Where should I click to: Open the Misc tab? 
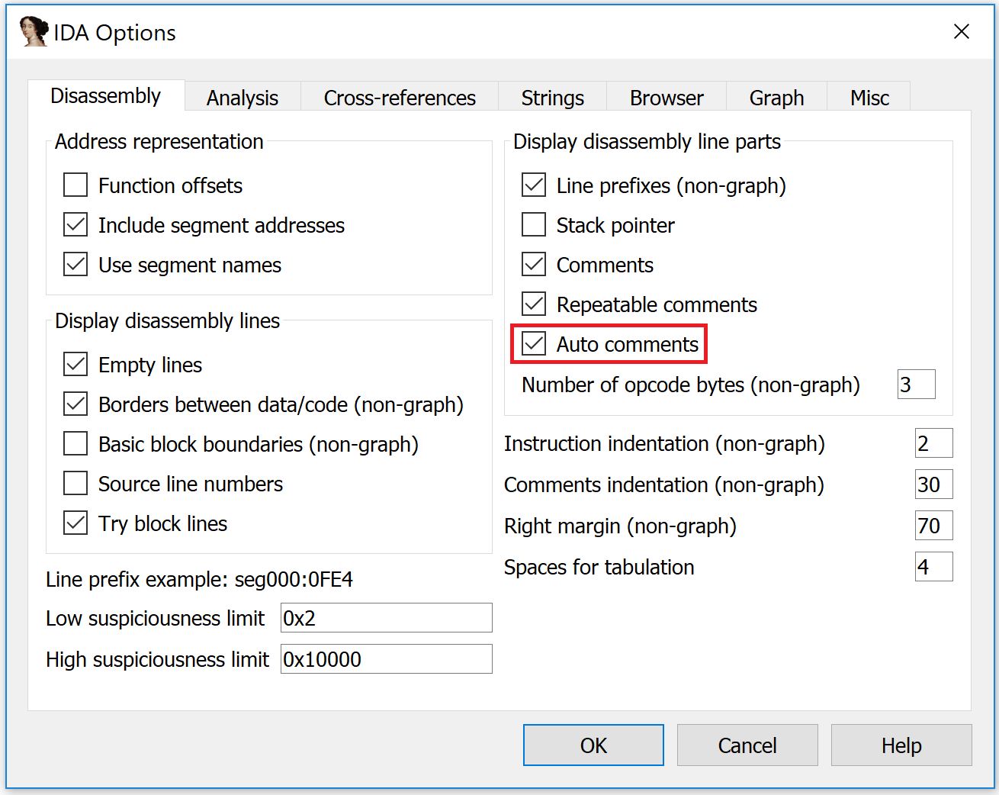point(869,98)
